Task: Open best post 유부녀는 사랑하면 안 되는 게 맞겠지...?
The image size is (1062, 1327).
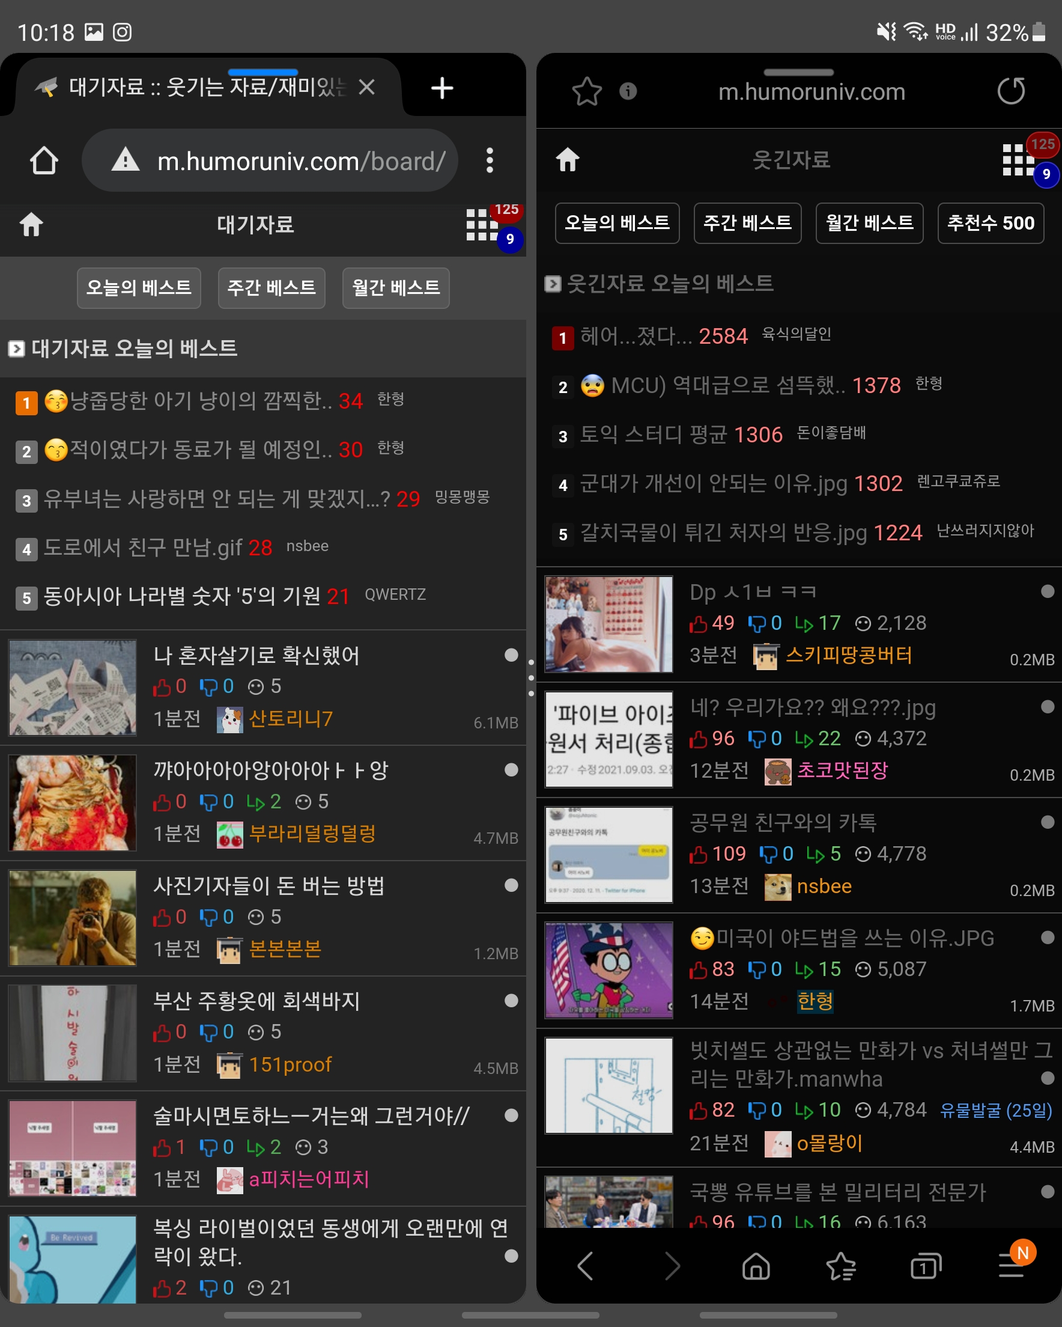Action: 217,499
